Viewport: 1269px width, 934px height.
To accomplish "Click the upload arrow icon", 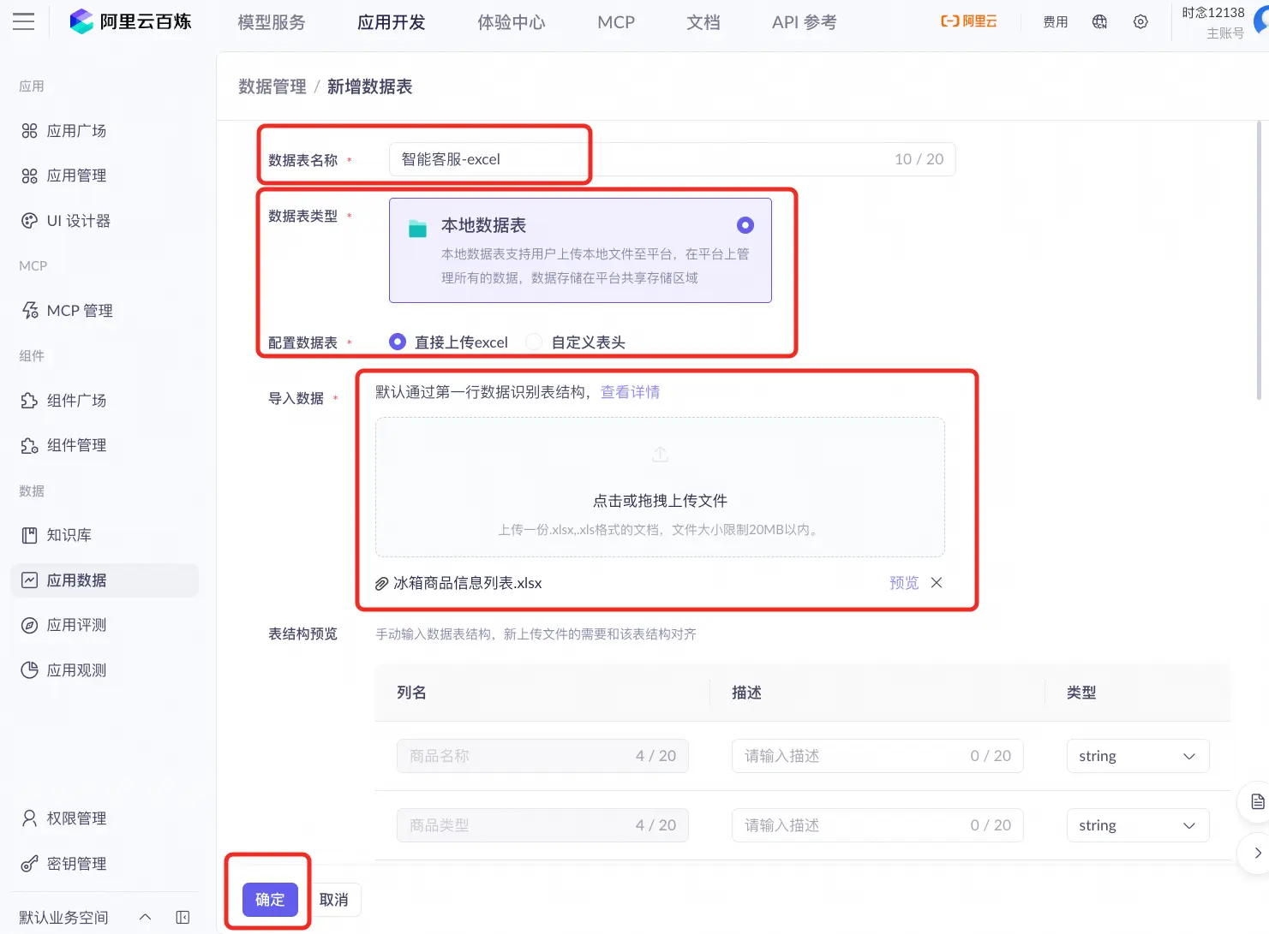I will [x=660, y=455].
